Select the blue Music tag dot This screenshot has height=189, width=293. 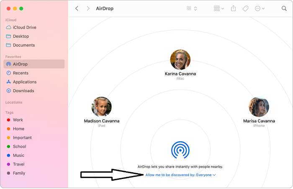click(x=8, y=155)
